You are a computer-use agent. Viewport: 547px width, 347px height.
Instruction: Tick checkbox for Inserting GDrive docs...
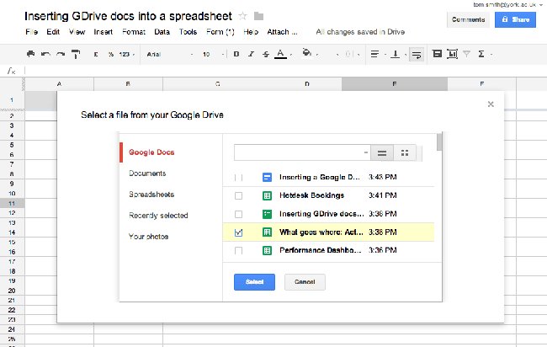(x=239, y=214)
